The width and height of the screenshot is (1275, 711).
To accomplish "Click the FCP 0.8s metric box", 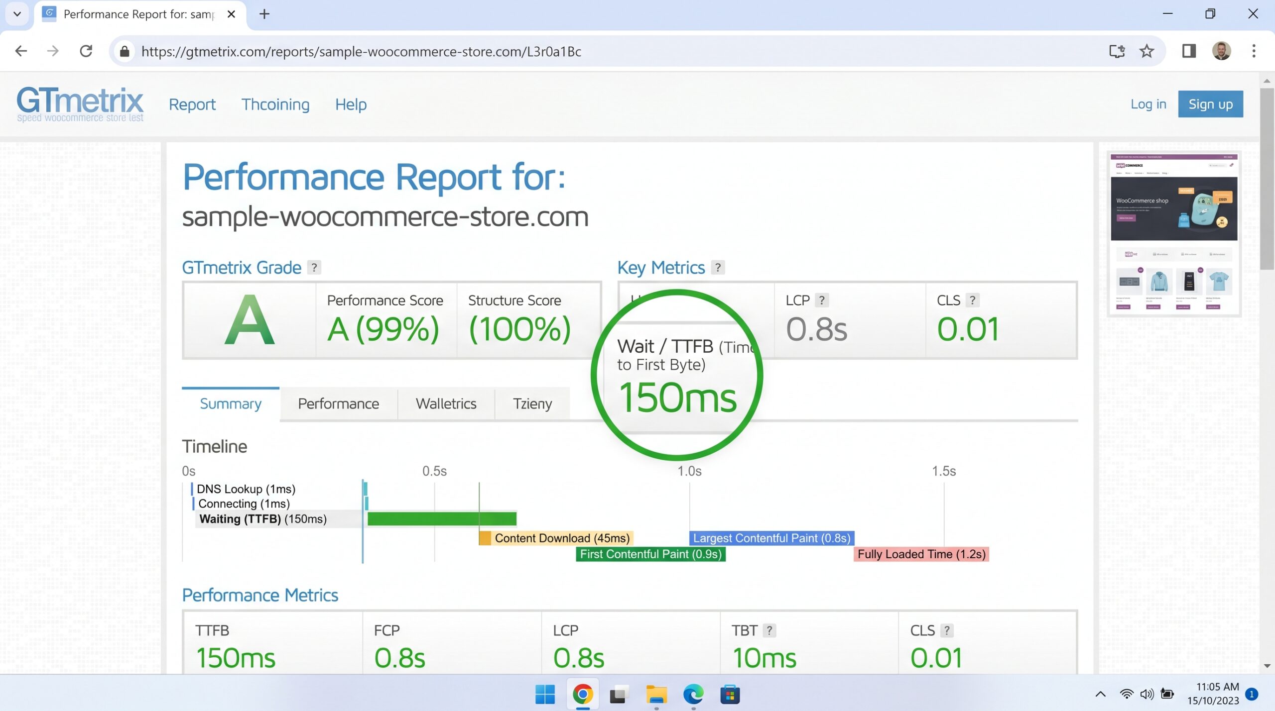I will coord(452,643).
